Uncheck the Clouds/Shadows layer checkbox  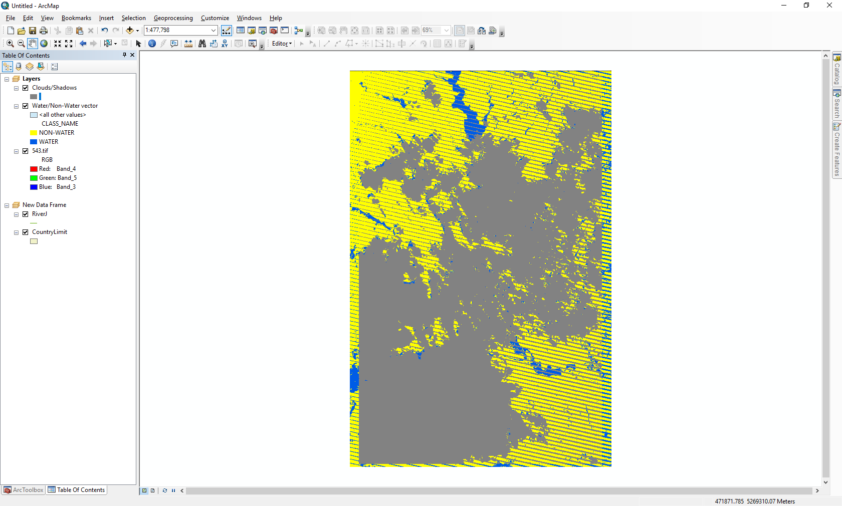26,88
